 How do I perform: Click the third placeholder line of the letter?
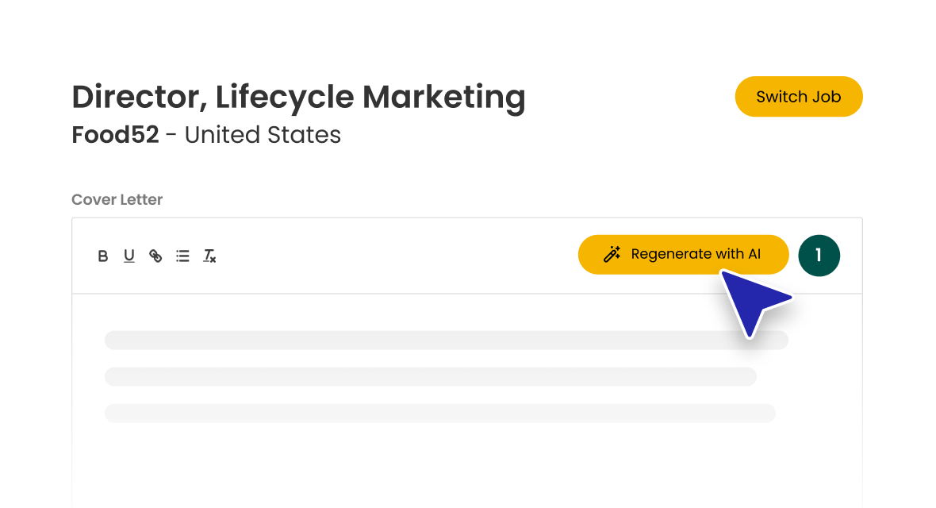440,413
